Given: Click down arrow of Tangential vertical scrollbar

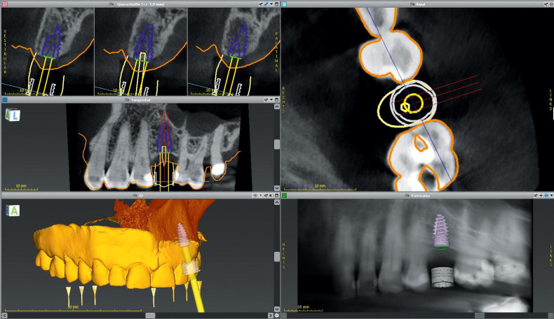Looking at the screenshot, I should click(276, 188).
